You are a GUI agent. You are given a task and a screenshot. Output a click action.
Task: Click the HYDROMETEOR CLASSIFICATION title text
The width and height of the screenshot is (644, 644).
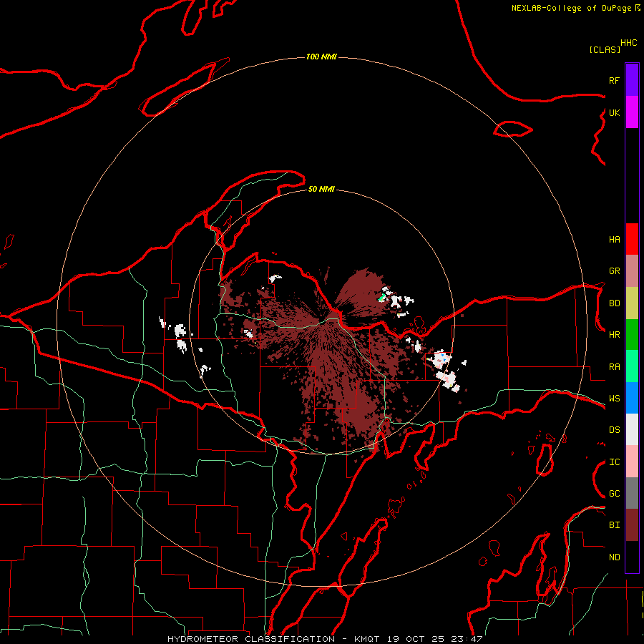(251, 639)
